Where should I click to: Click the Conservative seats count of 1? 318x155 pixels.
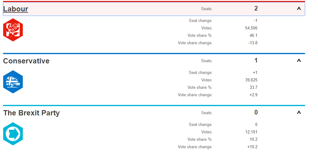pyautogui.click(x=256, y=60)
